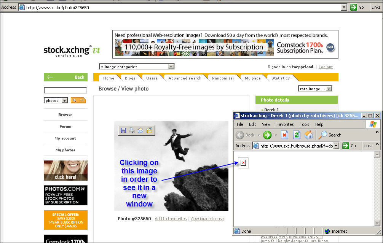Click the save image icon on photo toolbar

[x=123, y=130]
